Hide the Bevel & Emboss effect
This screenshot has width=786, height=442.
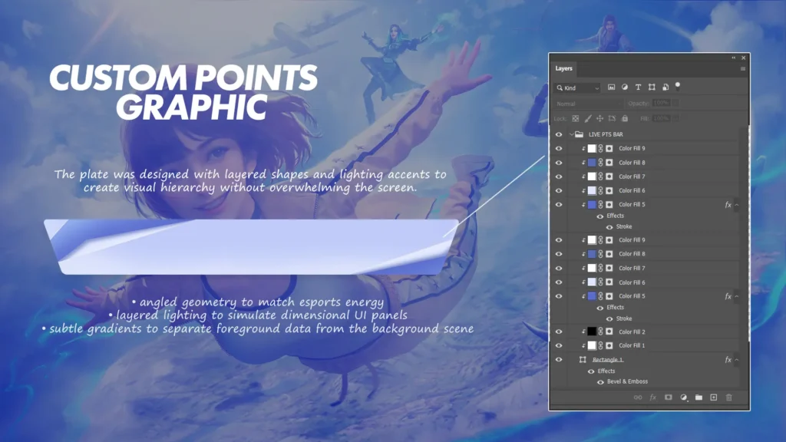[600, 381]
